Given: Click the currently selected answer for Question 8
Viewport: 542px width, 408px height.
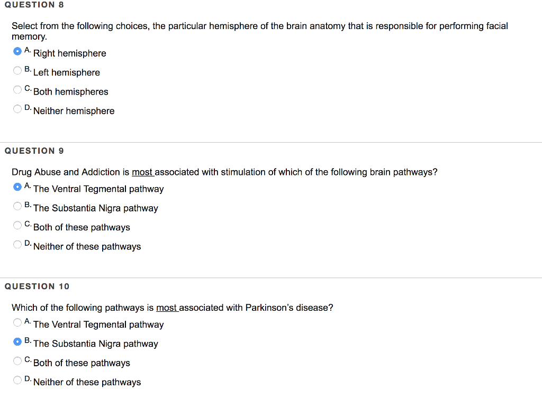Looking at the screenshot, I should [17, 51].
